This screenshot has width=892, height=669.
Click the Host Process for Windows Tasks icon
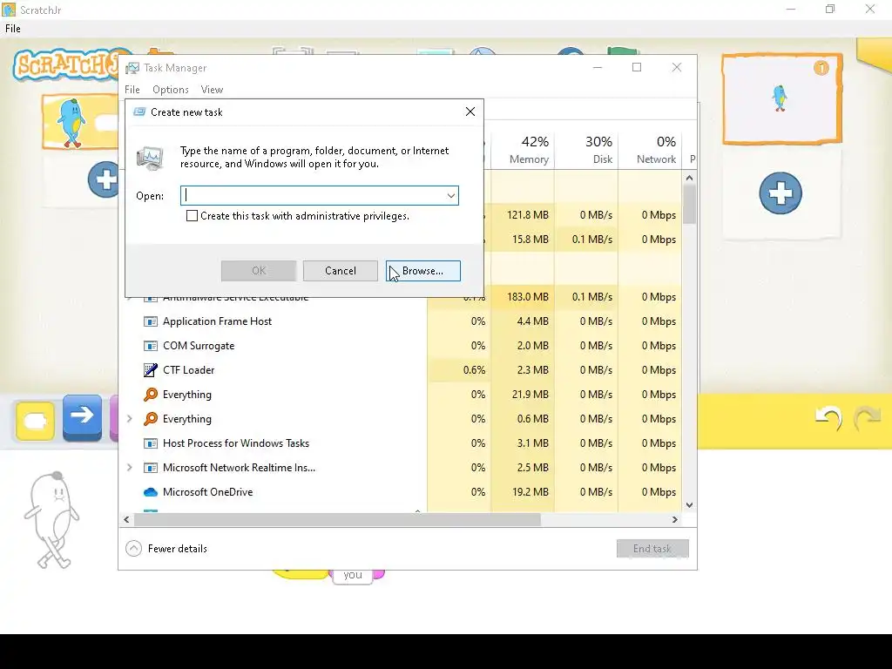(150, 443)
